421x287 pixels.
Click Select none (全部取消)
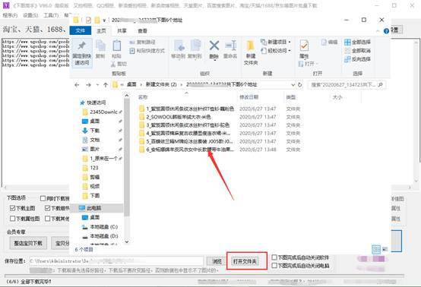[x=357, y=50]
